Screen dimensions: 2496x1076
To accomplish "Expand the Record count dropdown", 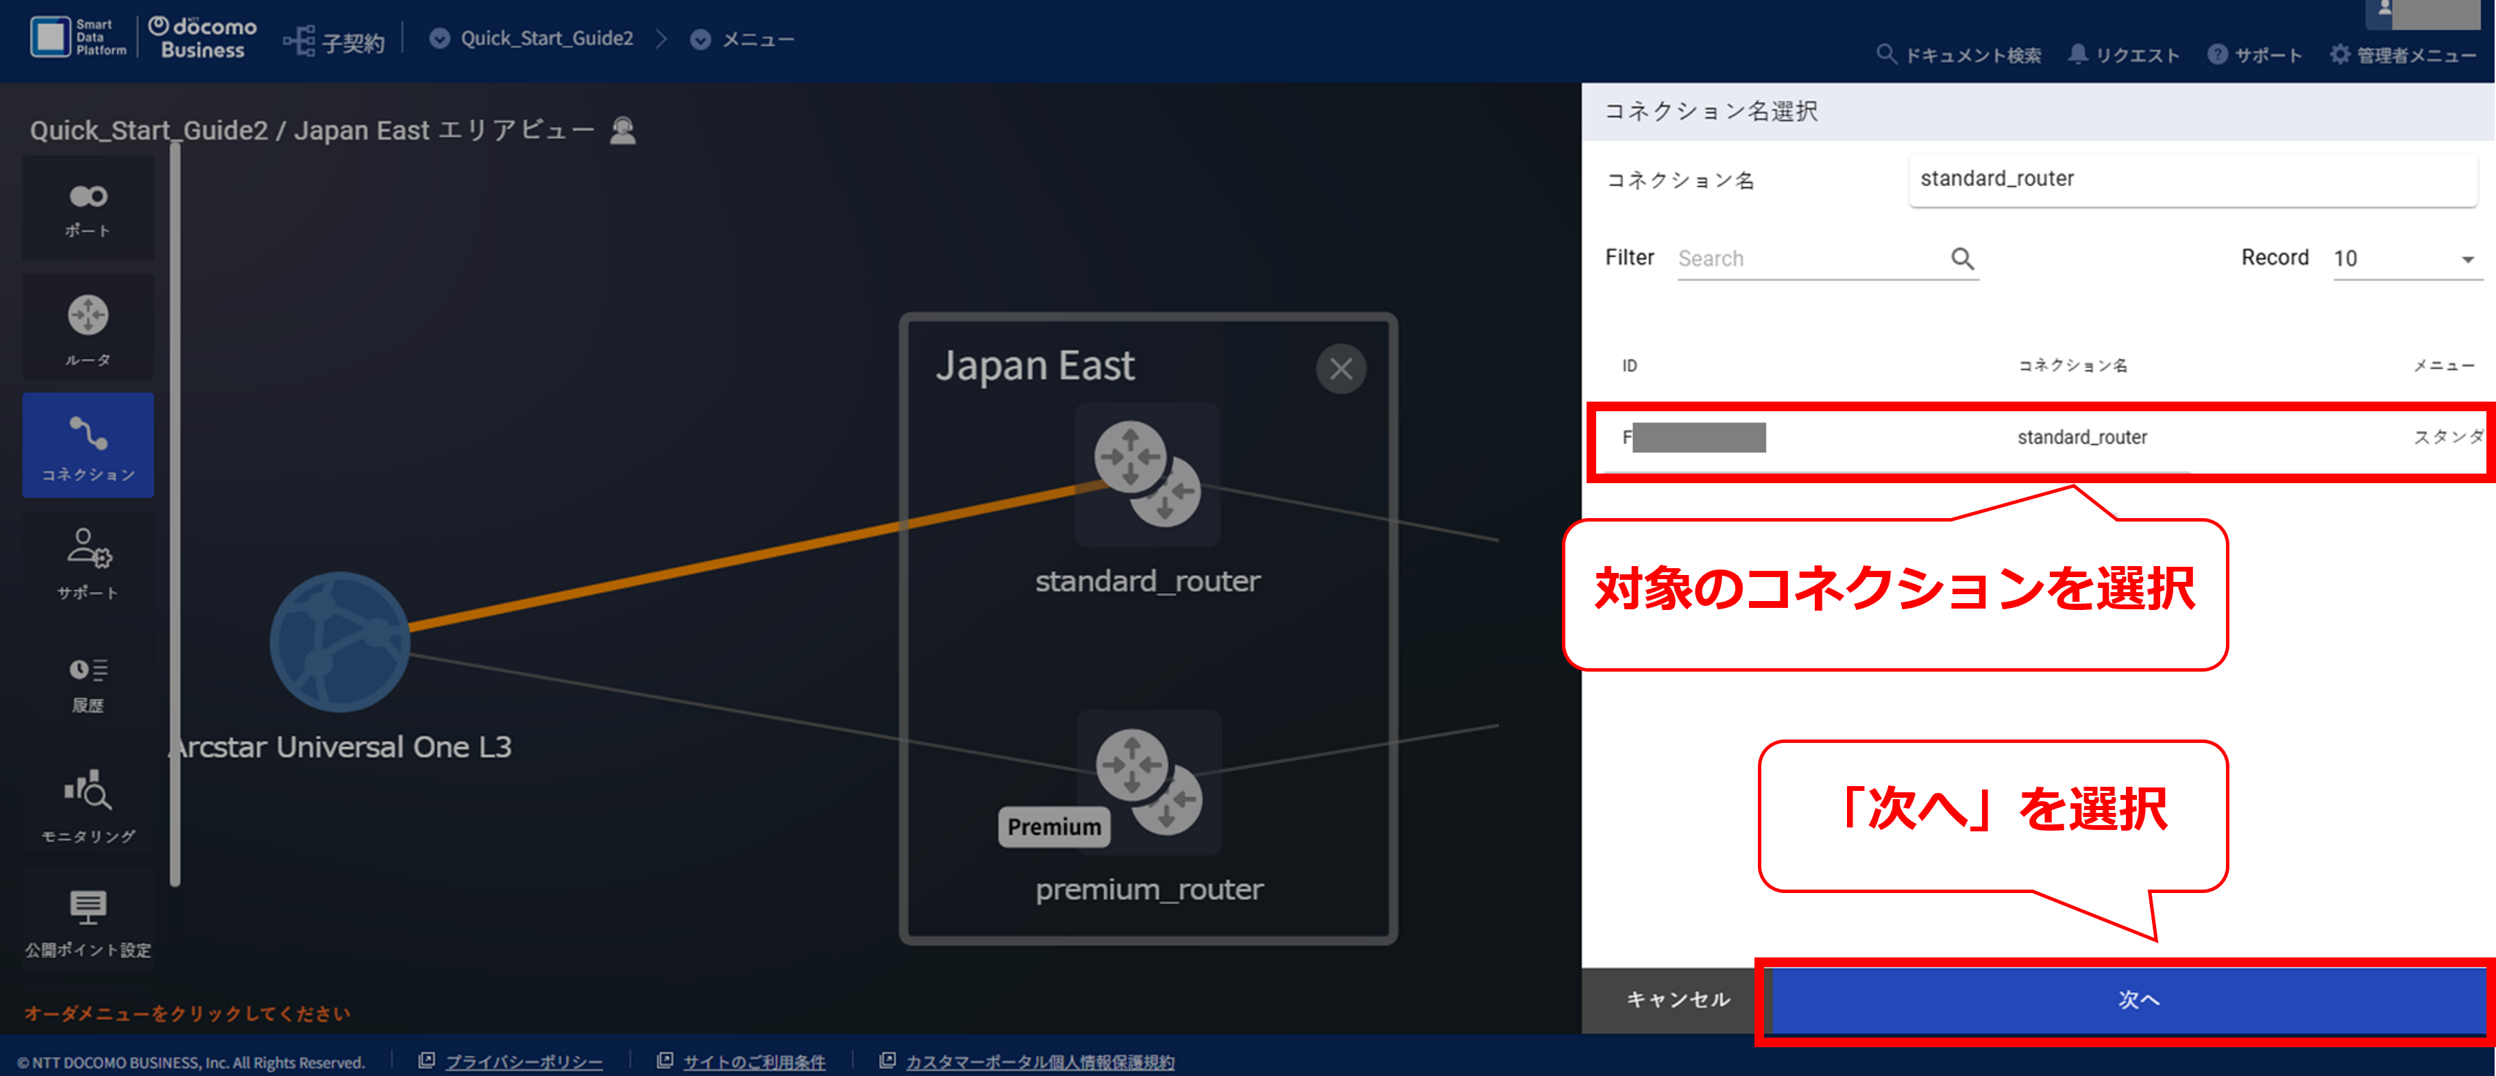I will (2405, 259).
